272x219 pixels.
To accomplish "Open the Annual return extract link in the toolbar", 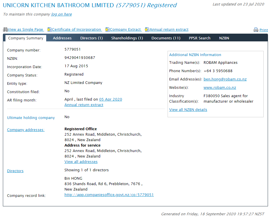I will tap(169, 30).
